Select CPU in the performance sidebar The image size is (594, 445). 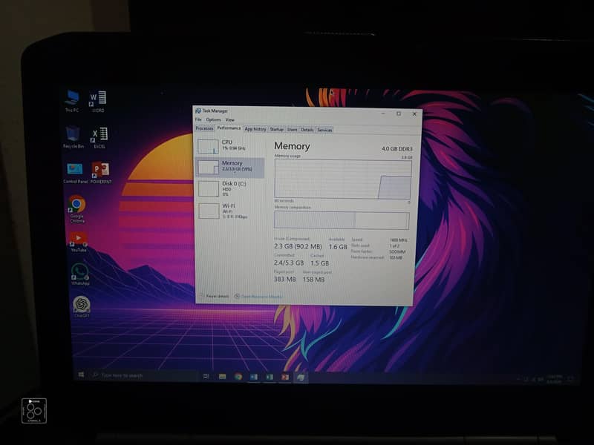(229, 146)
